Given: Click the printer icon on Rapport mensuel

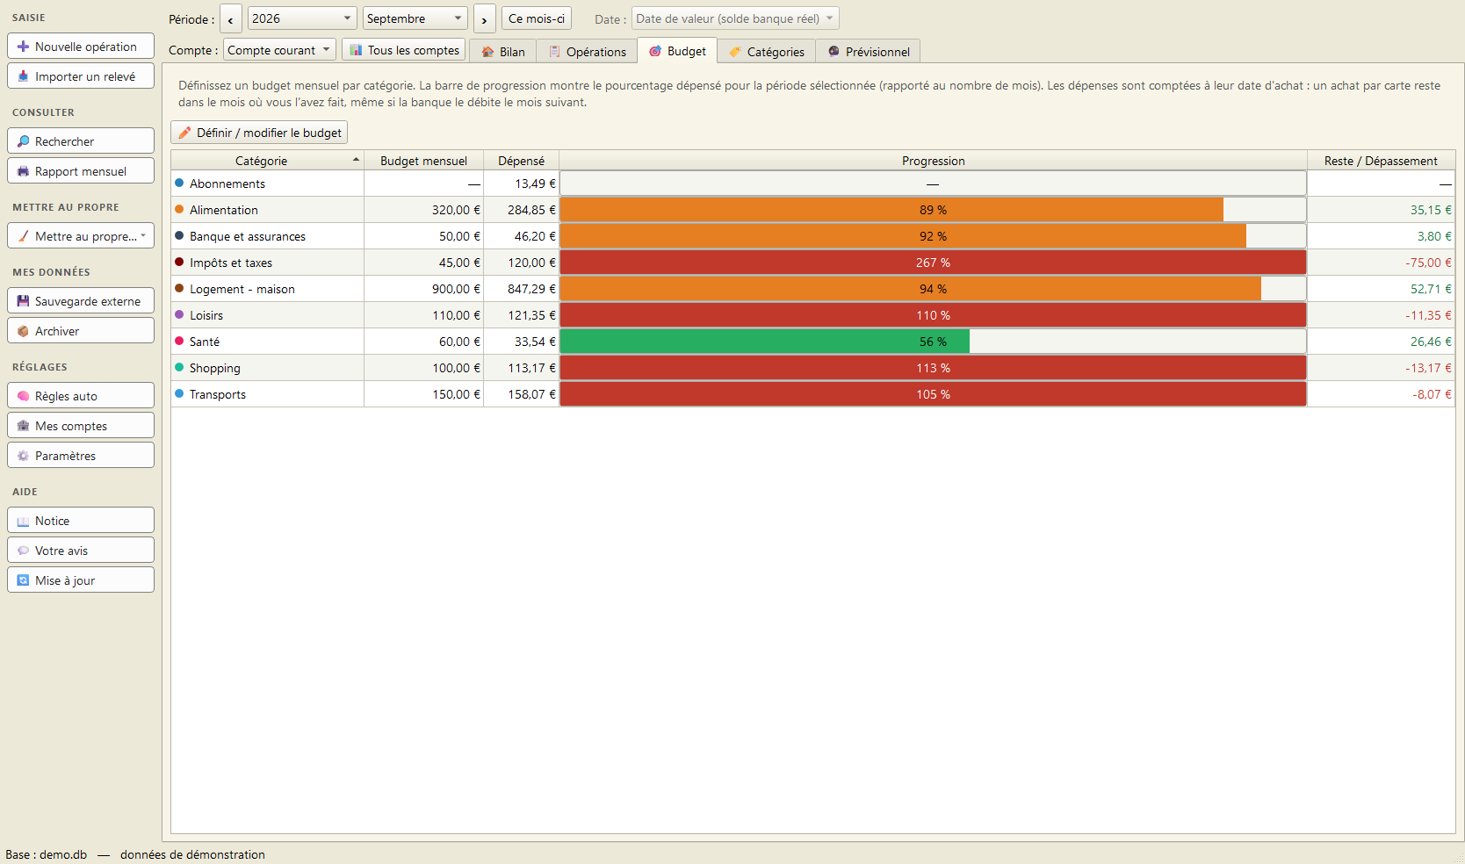Looking at the screenshot, I should click(23, 171).
